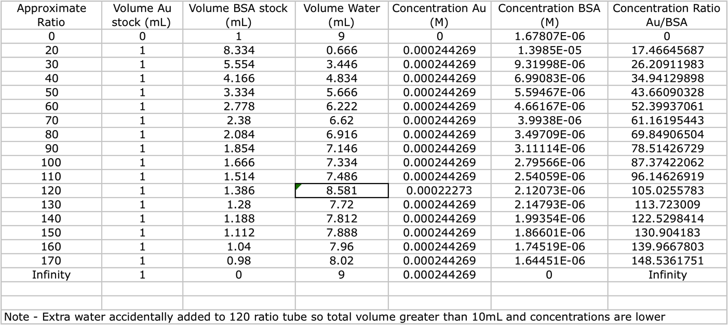Click ratio value 148.5361751

click(x=667, y=261)
